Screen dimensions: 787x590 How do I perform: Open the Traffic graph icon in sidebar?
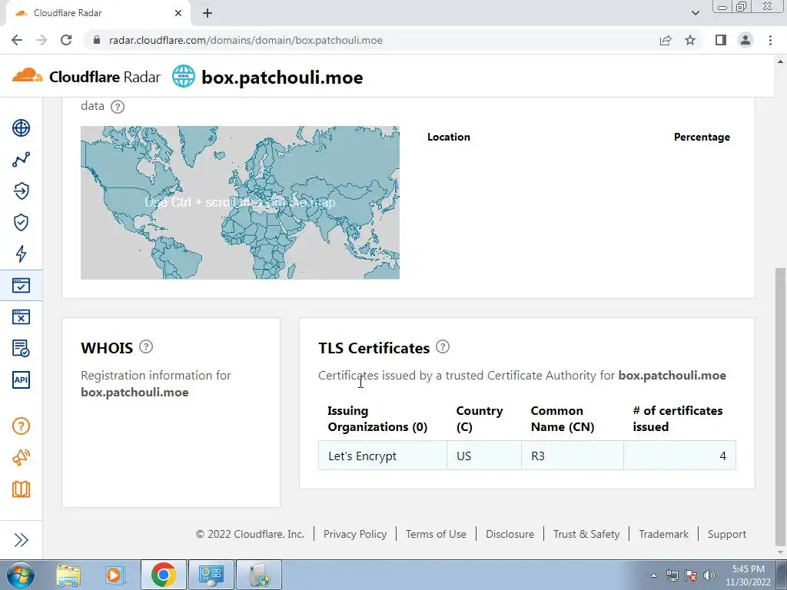(21, 160)
